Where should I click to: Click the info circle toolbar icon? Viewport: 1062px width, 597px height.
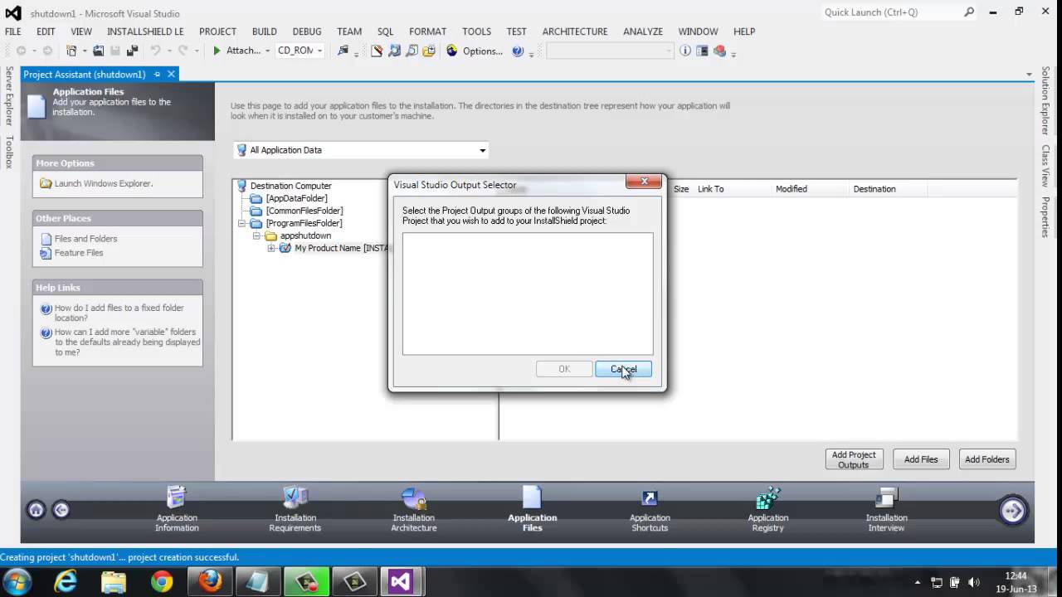pos(685,51)
